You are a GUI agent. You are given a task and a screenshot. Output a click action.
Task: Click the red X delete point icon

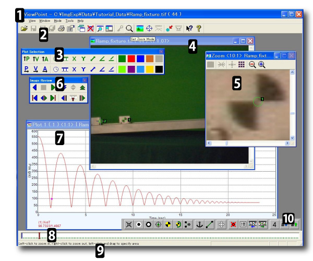(233, 224)
